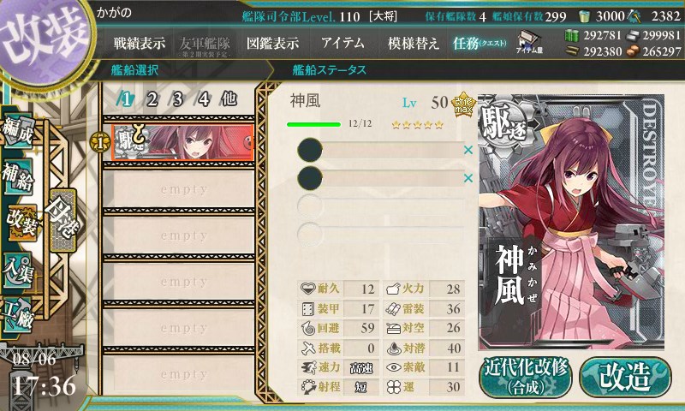Viewport: 685px width, 411px height.
Task: Switch to fleet tab 2
Action: [x=152, y=99]
